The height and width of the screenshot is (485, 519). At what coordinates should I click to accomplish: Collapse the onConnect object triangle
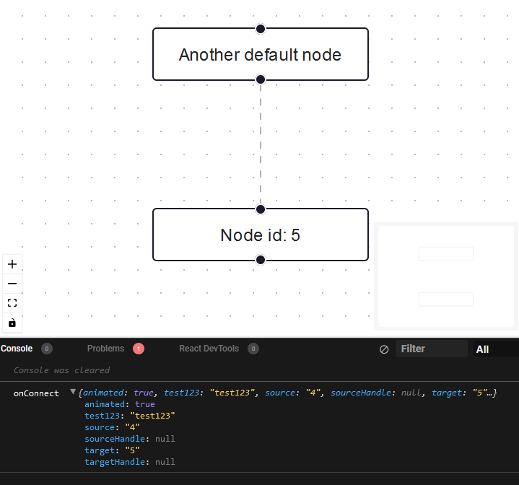pos(73,392)
